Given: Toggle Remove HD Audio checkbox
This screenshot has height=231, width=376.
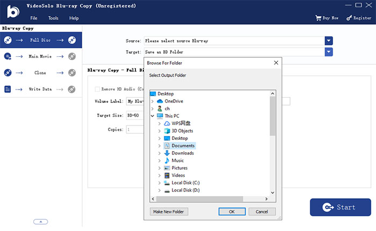Looking at the screenshot, I should point(97,89).
